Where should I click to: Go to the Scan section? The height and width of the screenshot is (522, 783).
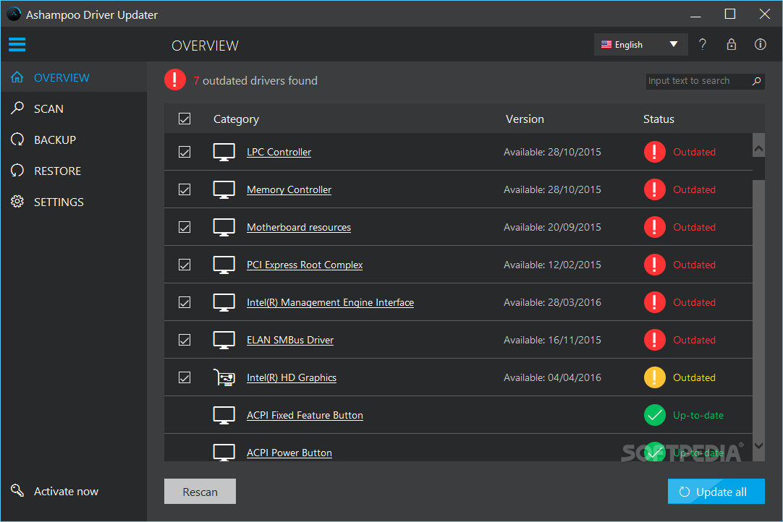(48, 108)
